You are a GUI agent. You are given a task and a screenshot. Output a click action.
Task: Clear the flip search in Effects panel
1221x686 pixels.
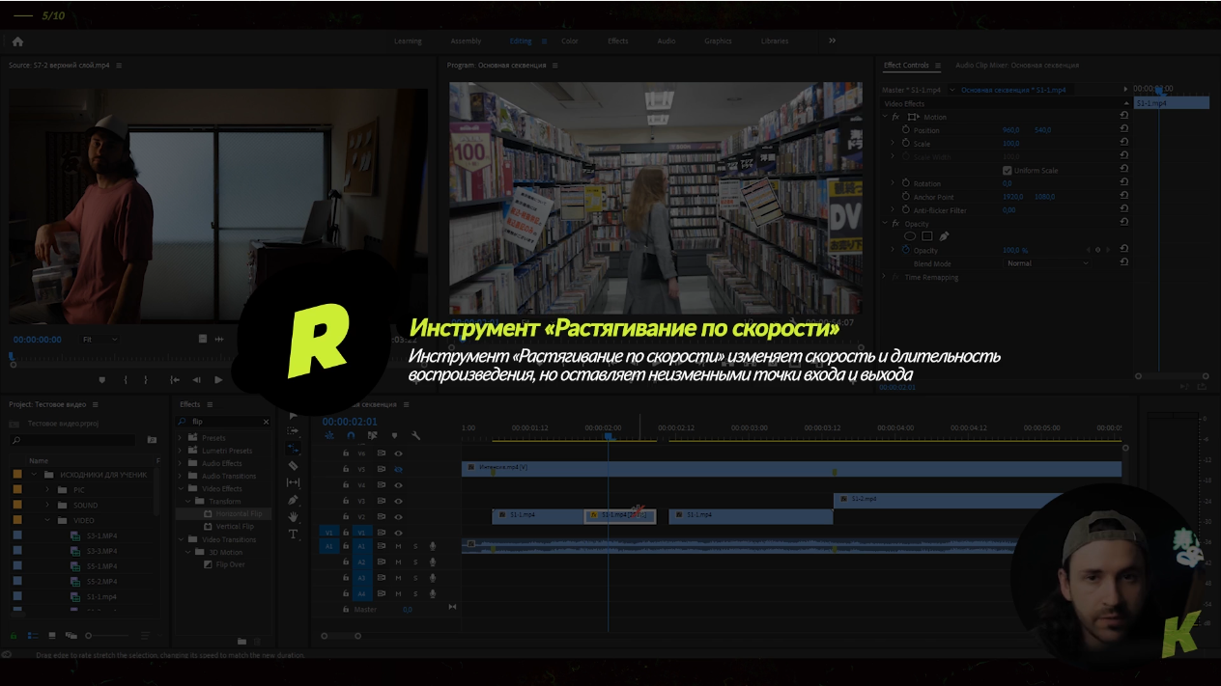[267, 422]
